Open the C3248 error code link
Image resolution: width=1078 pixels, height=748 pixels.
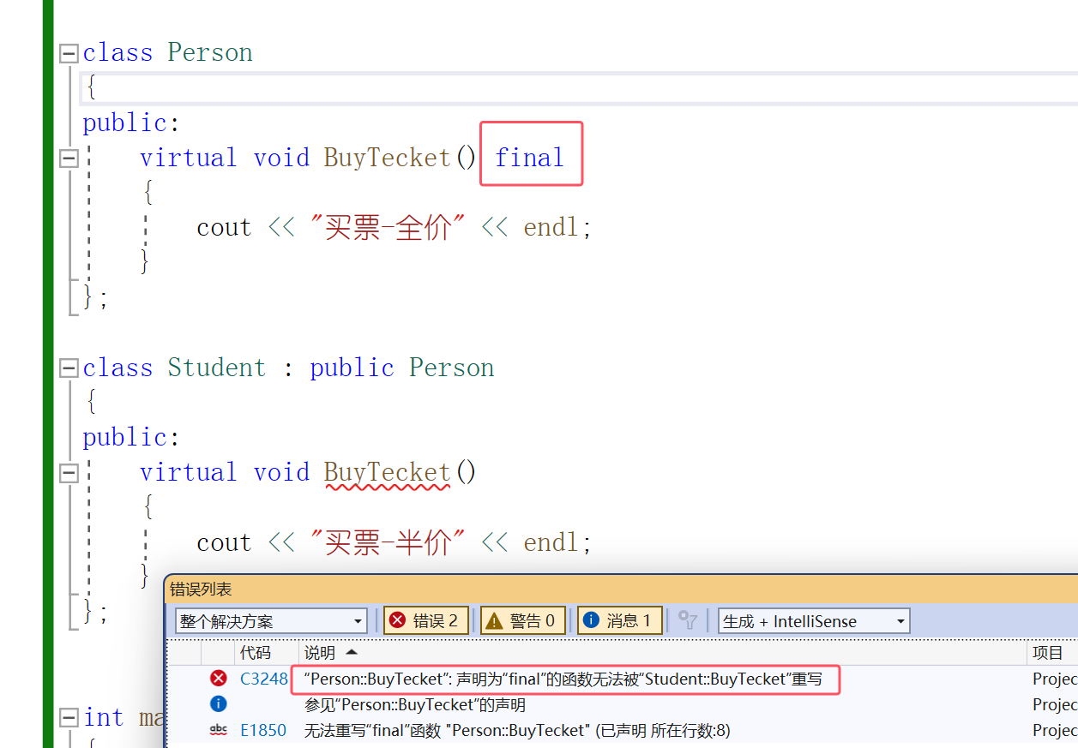264,679
